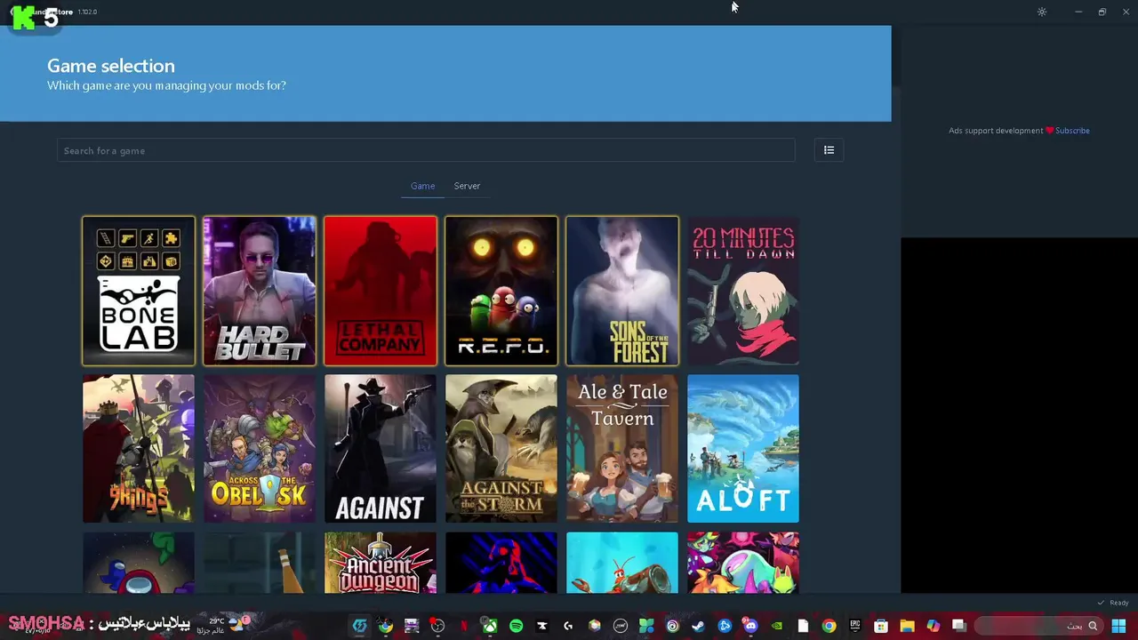Open the blank document taskbar icon

[x=803, y=626]
